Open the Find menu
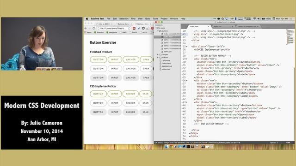Image resolution: width=296 pixels, height=166 pixels. click(133, 18)
